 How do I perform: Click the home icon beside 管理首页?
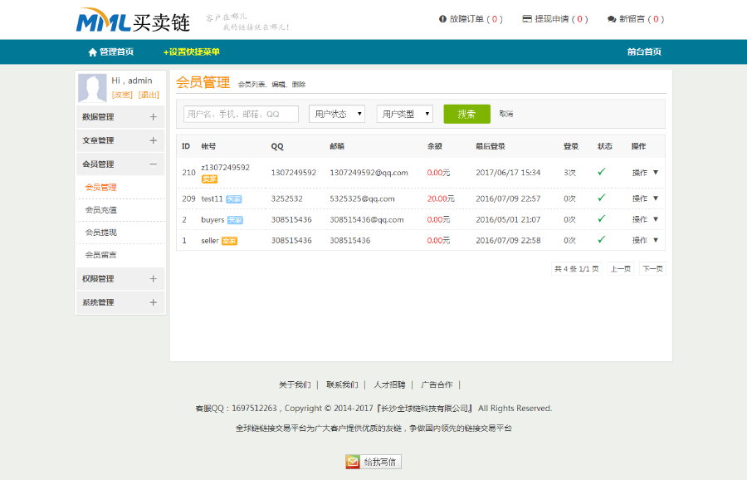coord(91,51)
